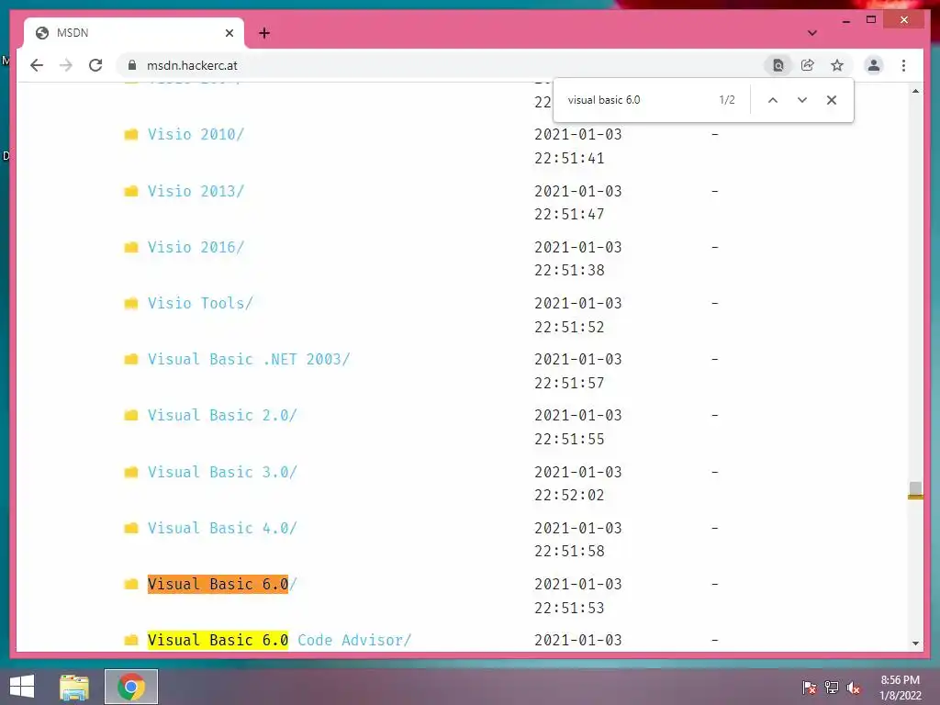The width and height of the screenshot is (940, 705).
Task: Open Visual Basic .NET 2003/ folder
Action: pyautogui.click(x=249, y=359)
